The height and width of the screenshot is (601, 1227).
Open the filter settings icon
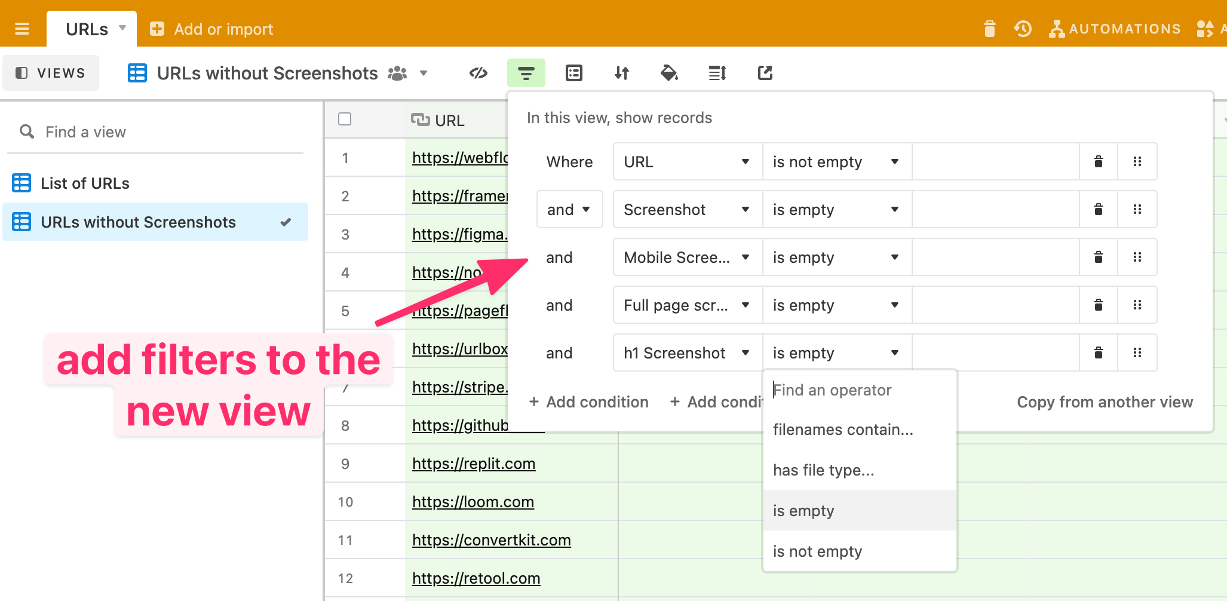tap(526, 72)
